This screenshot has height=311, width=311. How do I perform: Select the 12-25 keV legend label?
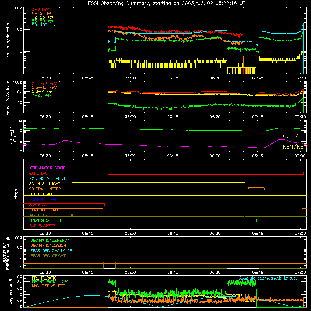[x=43, y=17]
